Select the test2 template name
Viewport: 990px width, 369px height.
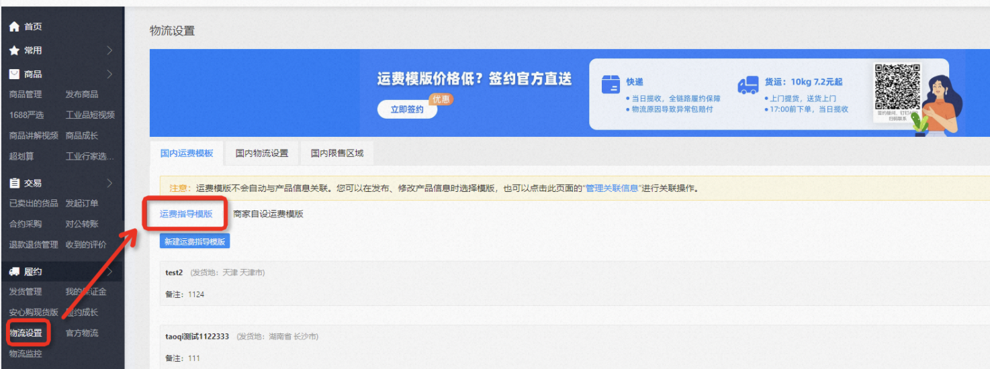click(x=175, y=272)
